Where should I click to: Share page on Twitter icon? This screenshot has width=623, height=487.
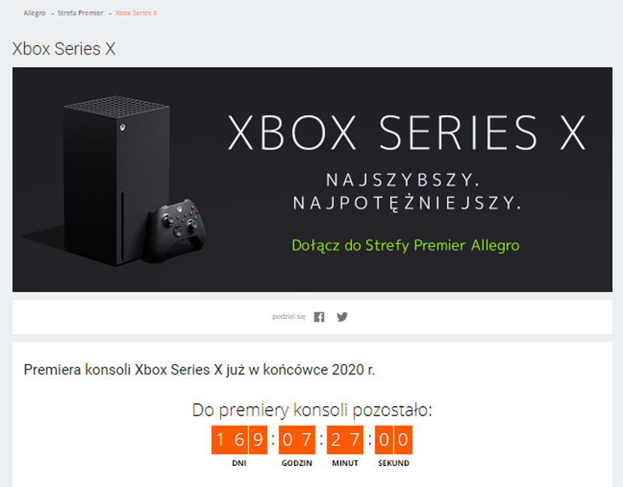point(342,317)
